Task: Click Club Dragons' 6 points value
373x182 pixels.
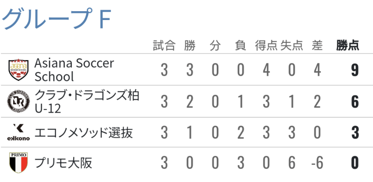Action: 355,102
